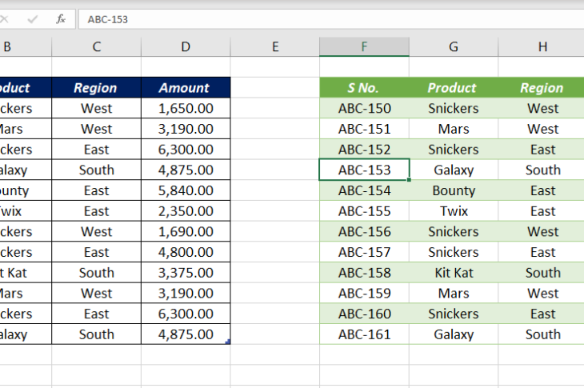The height and width of the screenshot is (388, 584).
Task: Select the Kit Kat cell in column G
Action: 453,273
